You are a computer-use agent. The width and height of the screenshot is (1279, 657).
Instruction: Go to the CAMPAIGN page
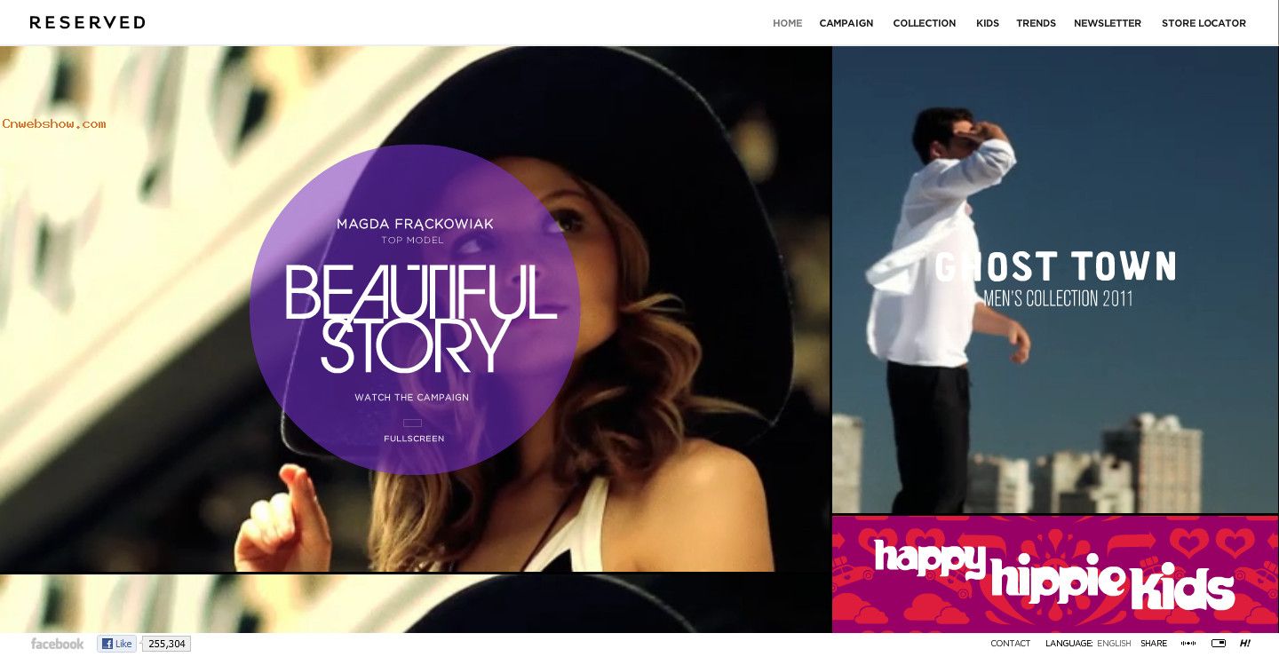(x=846, y=23)
